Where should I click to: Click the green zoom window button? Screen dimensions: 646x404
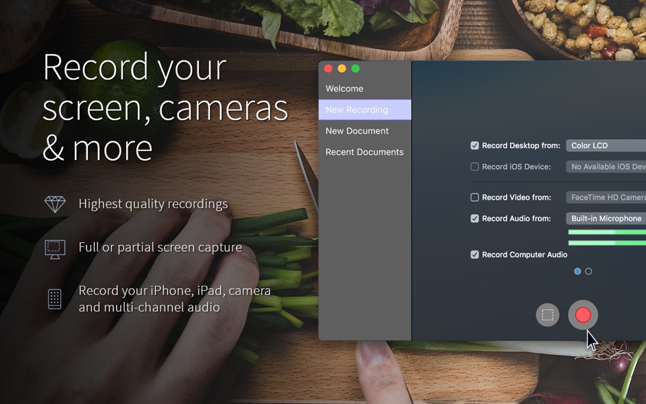[x=355, y=69]
